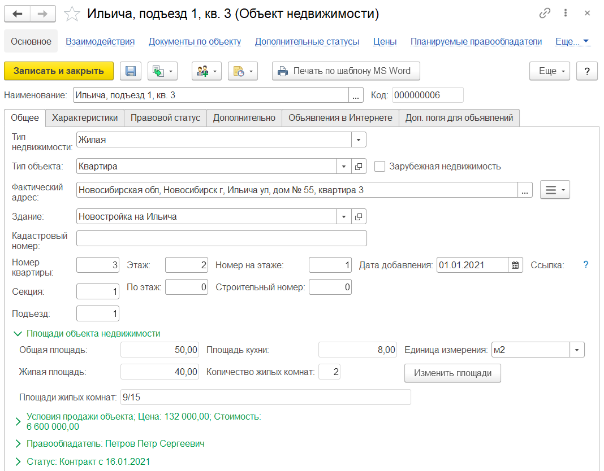The height and width of the screenshot is (471, 604).
Task: Click into Кадастровый номер field
Action: [x=222, y=238]
